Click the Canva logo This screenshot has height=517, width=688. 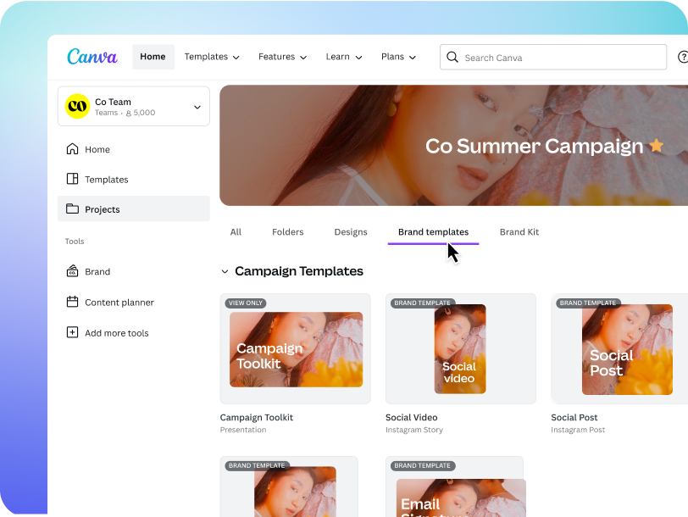click(x=92, y=57)
